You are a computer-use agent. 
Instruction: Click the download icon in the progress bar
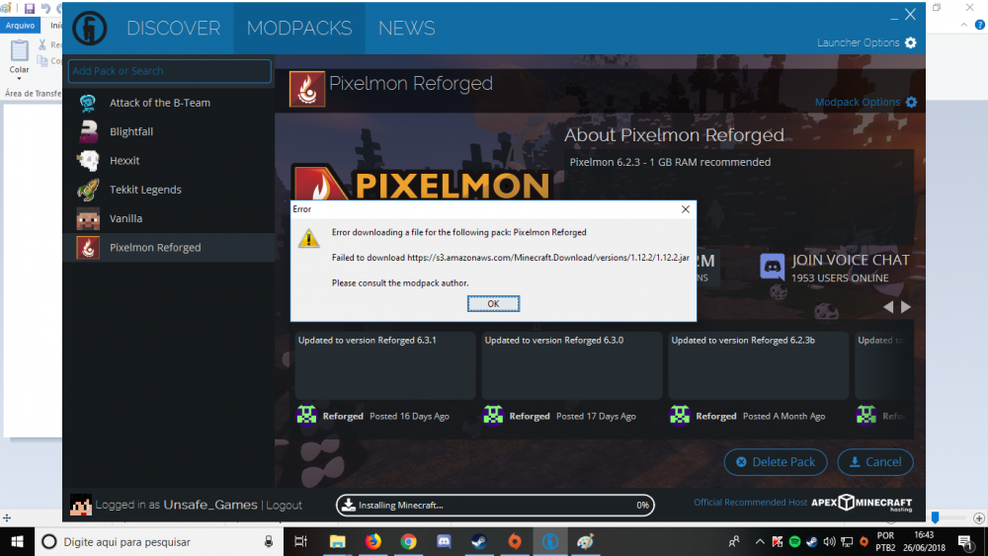click(348, 505)
